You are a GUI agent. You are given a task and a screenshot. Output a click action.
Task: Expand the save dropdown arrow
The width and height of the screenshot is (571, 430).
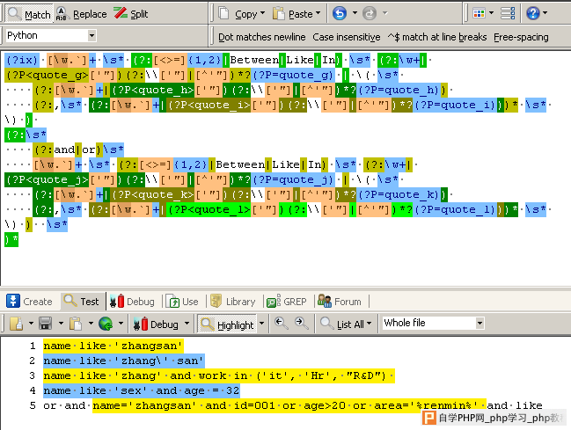(61, 323)
